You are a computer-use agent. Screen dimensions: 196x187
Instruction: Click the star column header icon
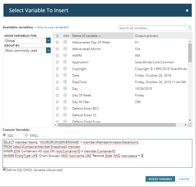coord(57,36)
